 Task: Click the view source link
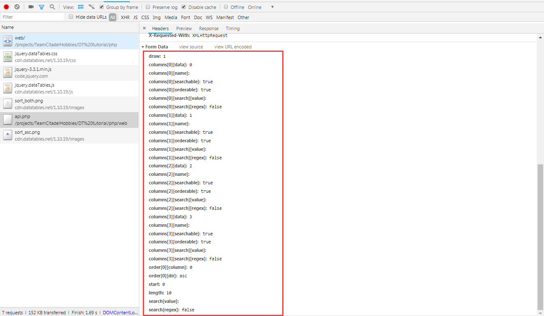(x=191, y=47)
